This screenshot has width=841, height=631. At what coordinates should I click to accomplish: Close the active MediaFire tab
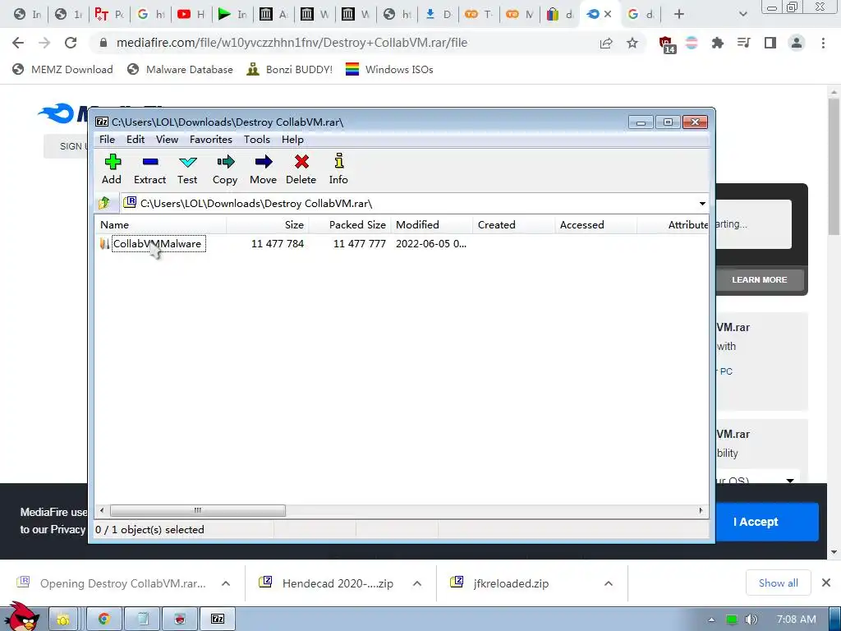(608, 15)
